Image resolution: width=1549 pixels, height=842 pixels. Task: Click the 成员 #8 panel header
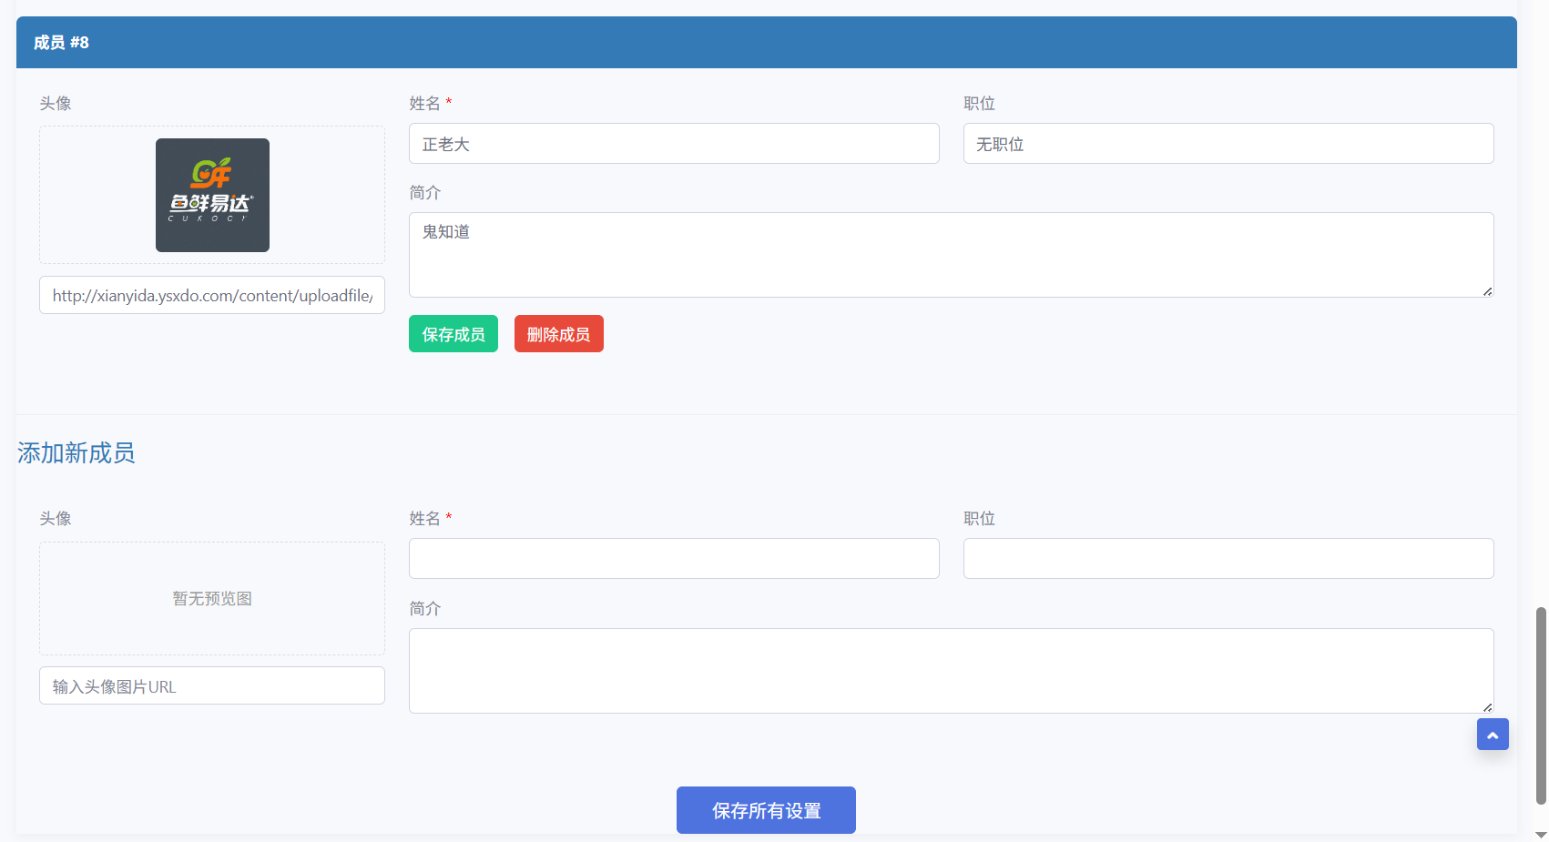pos(766,43)
